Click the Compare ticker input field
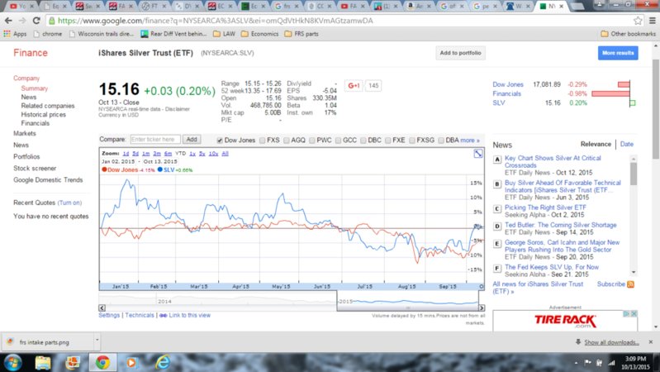The height and width of the screenshot is (372, 660). (155, 140)
